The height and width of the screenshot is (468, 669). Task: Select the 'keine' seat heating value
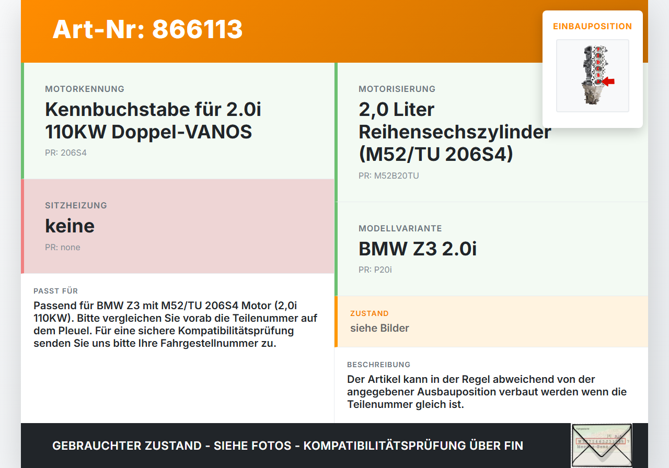pyautogui.click(x=70, y=226)
